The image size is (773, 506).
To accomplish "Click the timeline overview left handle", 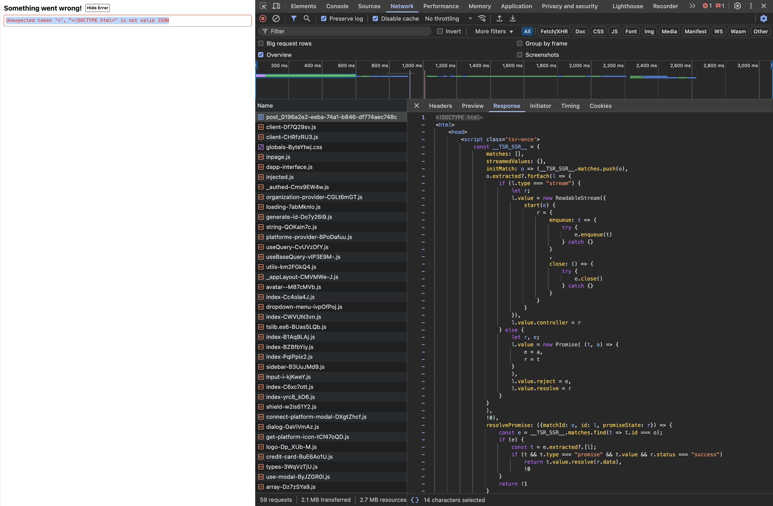I will click(x=256, y=66).
